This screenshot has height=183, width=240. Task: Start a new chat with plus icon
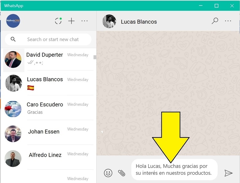(x=71, y=21)
